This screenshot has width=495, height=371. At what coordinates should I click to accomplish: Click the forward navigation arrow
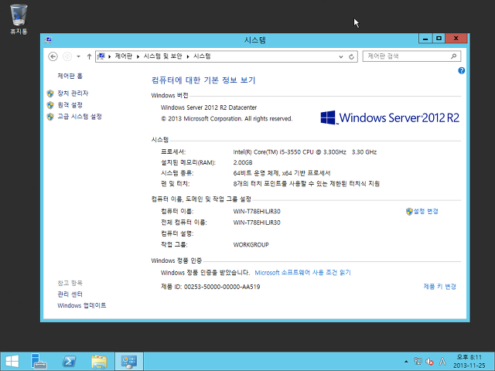coord(67,56)
